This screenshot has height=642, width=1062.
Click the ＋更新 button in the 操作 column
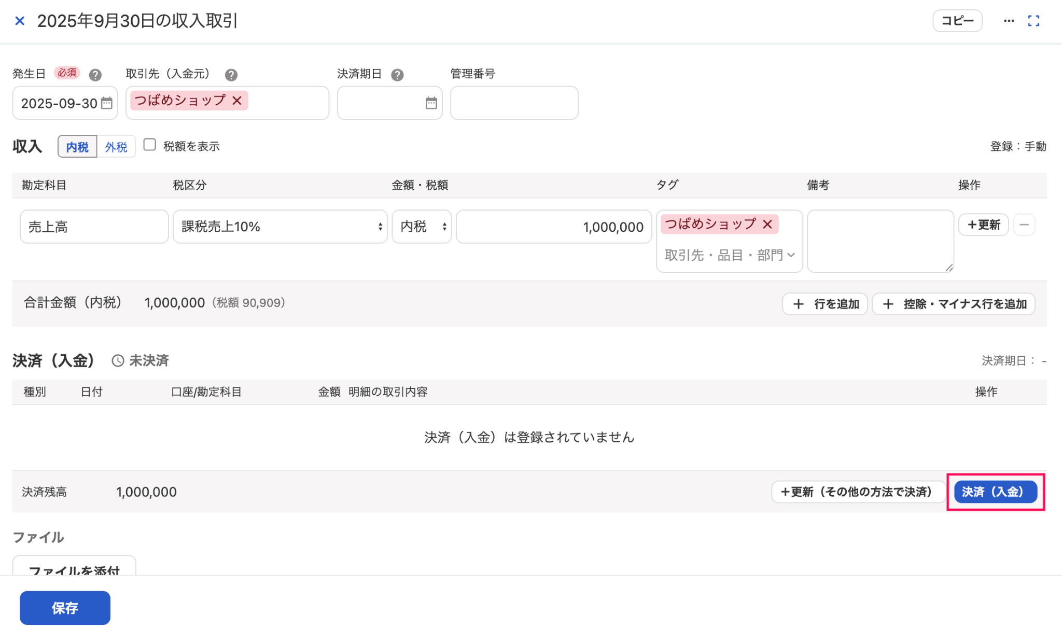pos(983,225)
